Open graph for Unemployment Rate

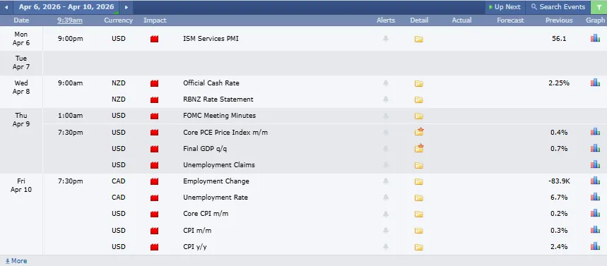click(x=596, y=197)
